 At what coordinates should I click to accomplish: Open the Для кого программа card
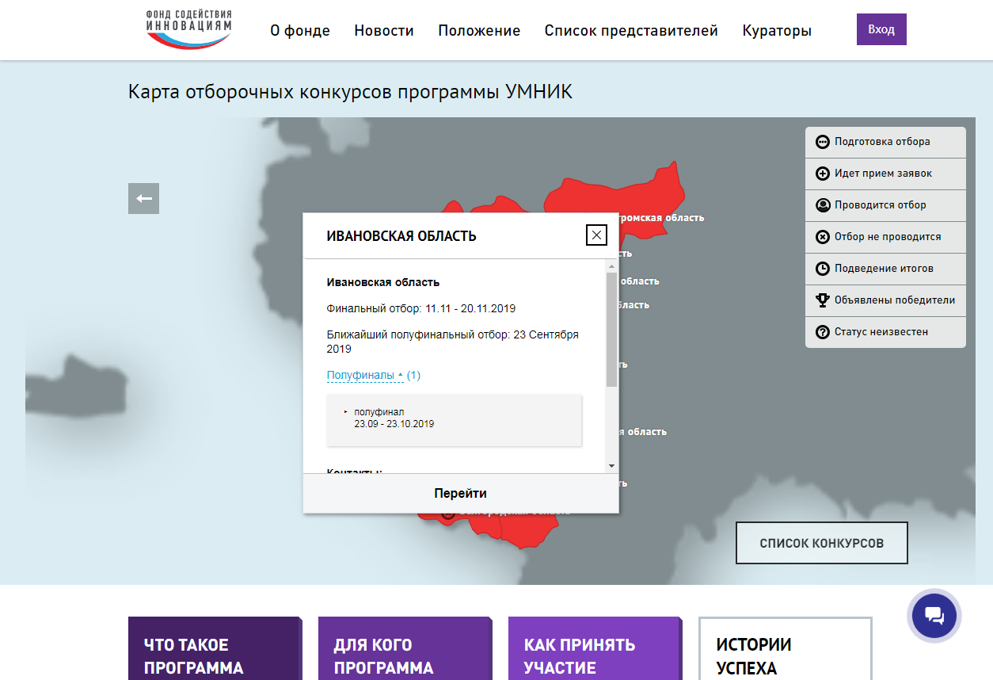coord(405,648)
